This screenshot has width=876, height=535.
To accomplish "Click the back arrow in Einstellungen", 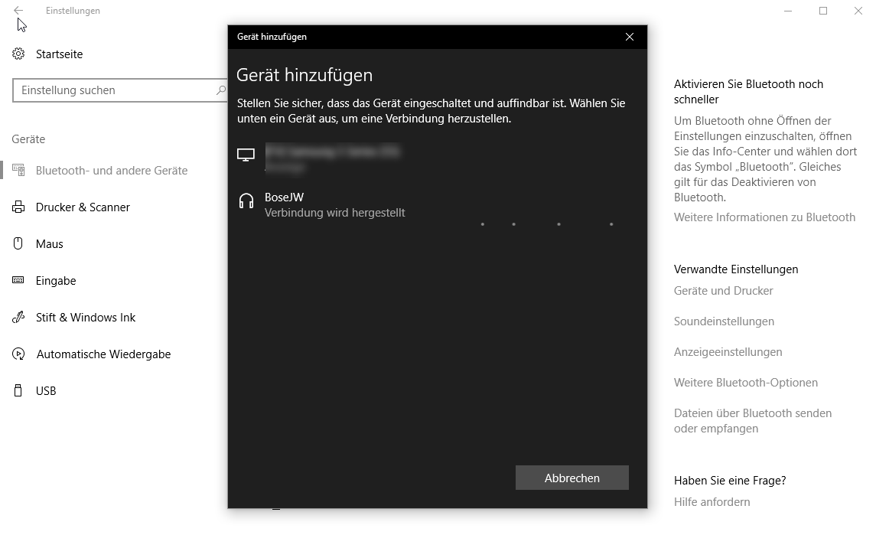I will click(x=18, y=11).
